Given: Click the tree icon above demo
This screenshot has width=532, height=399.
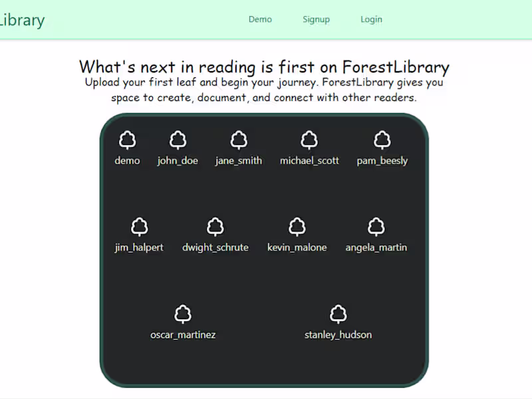Looking at the screenshot, I should 127,140.
